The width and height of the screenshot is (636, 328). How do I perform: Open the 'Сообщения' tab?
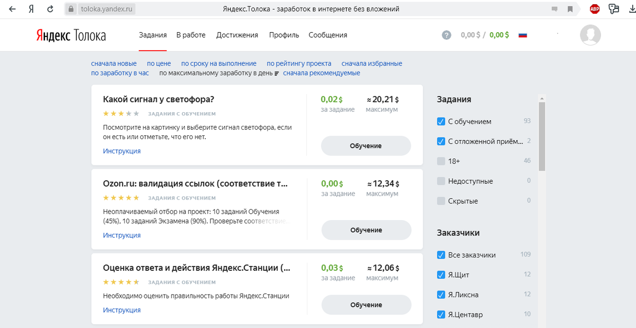pos(328,35)
